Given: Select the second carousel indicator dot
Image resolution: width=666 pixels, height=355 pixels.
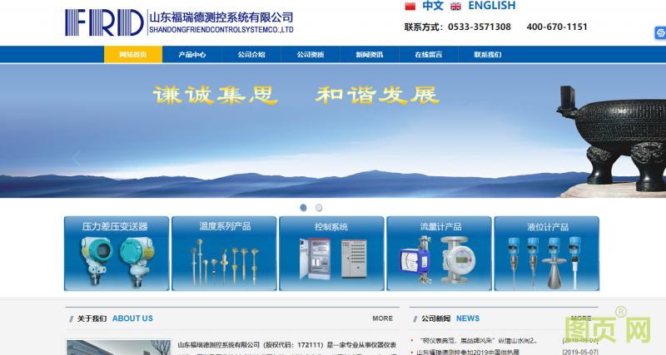Looking at the screenshot, I should [319, 208].
